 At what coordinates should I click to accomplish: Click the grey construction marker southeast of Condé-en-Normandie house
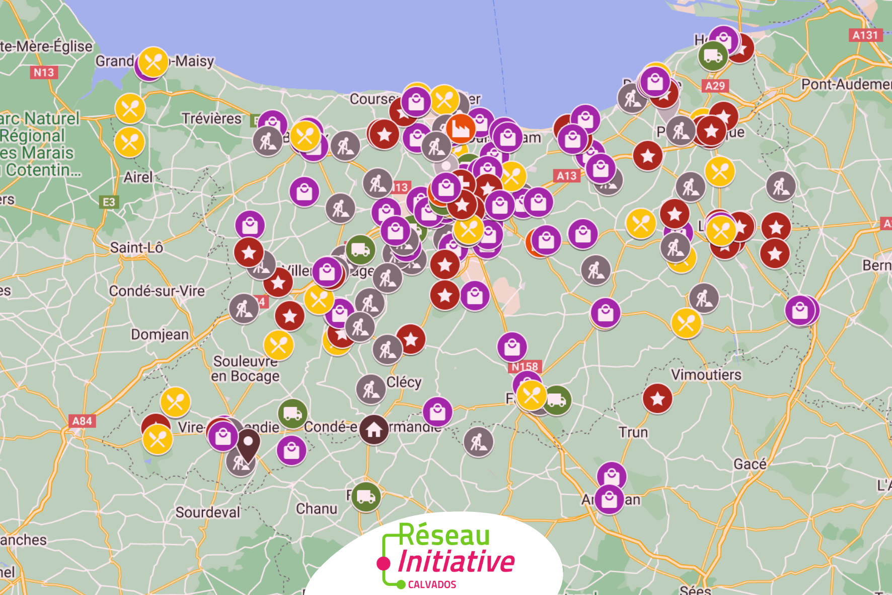(x=478, y=442)
